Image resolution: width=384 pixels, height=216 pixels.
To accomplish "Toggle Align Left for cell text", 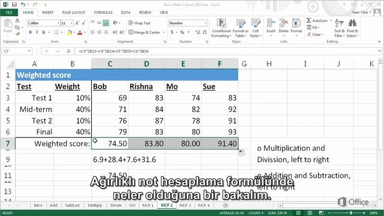I will point(92,32).
